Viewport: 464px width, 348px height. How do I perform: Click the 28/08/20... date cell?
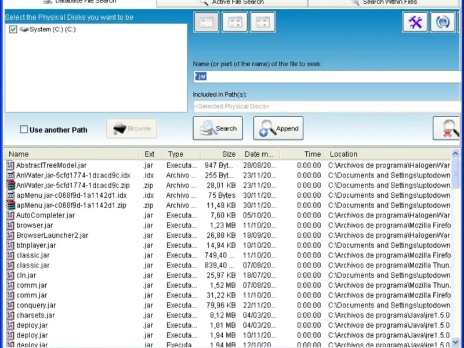pos(259,165)
